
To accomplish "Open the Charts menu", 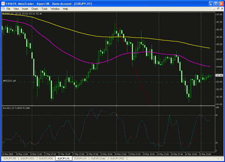I will click(35, 9).
